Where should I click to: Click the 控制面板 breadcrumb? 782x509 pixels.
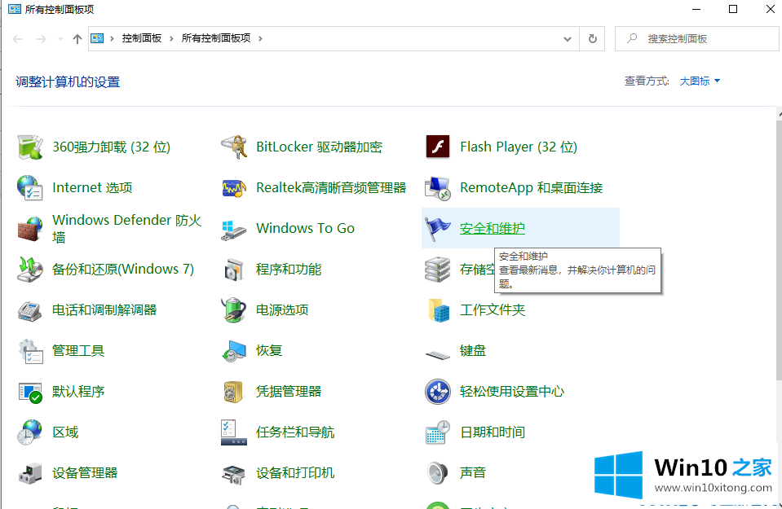[x=142, y=38]
